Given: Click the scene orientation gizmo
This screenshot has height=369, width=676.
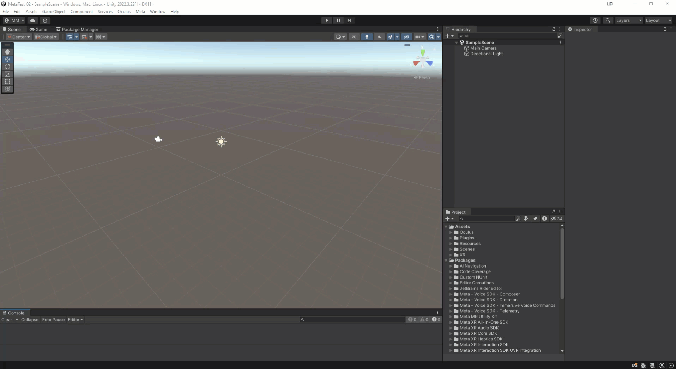Looking at the screenshot, I should pos(423,61).
